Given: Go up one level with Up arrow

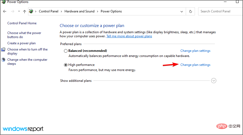Looking at the screenshot, I should tap(25, 11).
